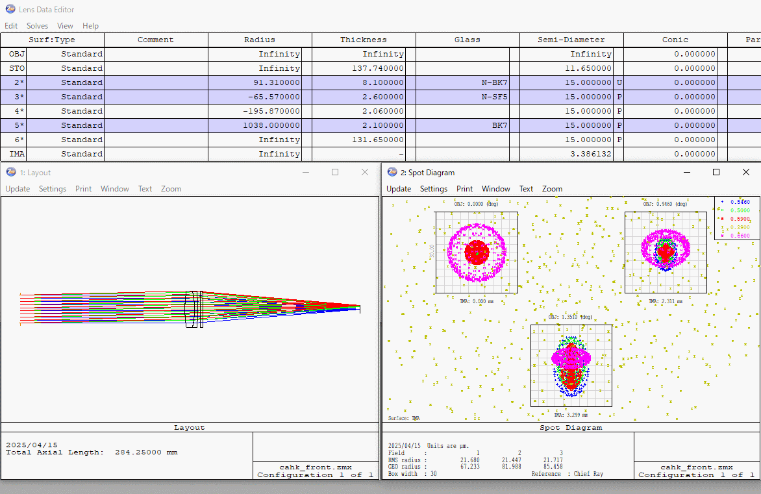Click the Layout window title icon
Screen dimensions: 761x494
click(x=10, y=172)
